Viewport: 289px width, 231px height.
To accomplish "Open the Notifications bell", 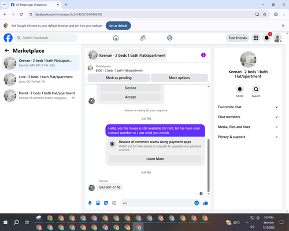I will tap(266, 38).
